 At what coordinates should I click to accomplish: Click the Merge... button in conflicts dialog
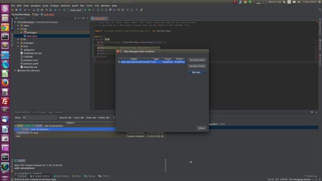tap(197, 72)
